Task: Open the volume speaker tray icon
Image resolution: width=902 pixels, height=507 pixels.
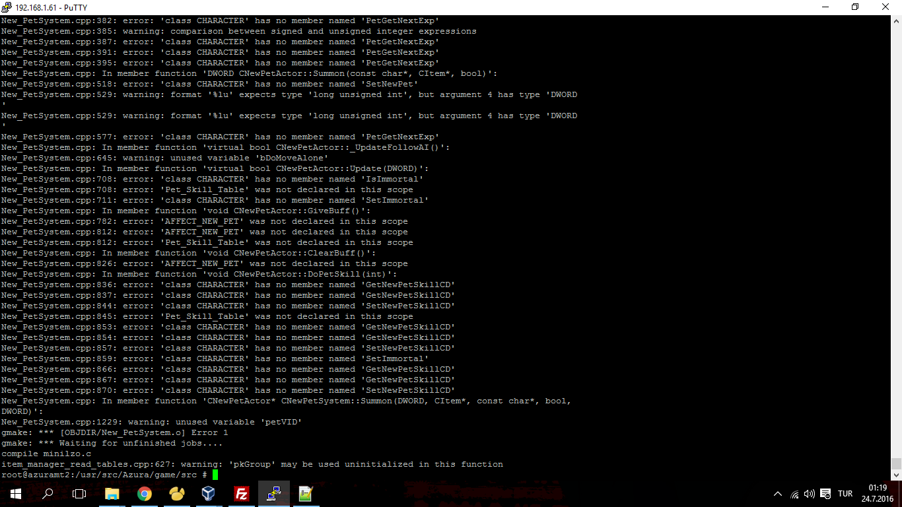Action: coord(810,494)
